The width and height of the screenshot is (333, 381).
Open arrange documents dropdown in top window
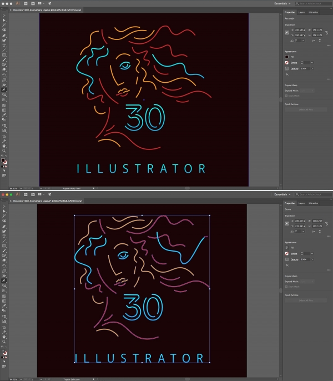41,3
